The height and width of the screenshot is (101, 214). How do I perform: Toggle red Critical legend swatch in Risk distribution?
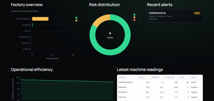[134, 20]
